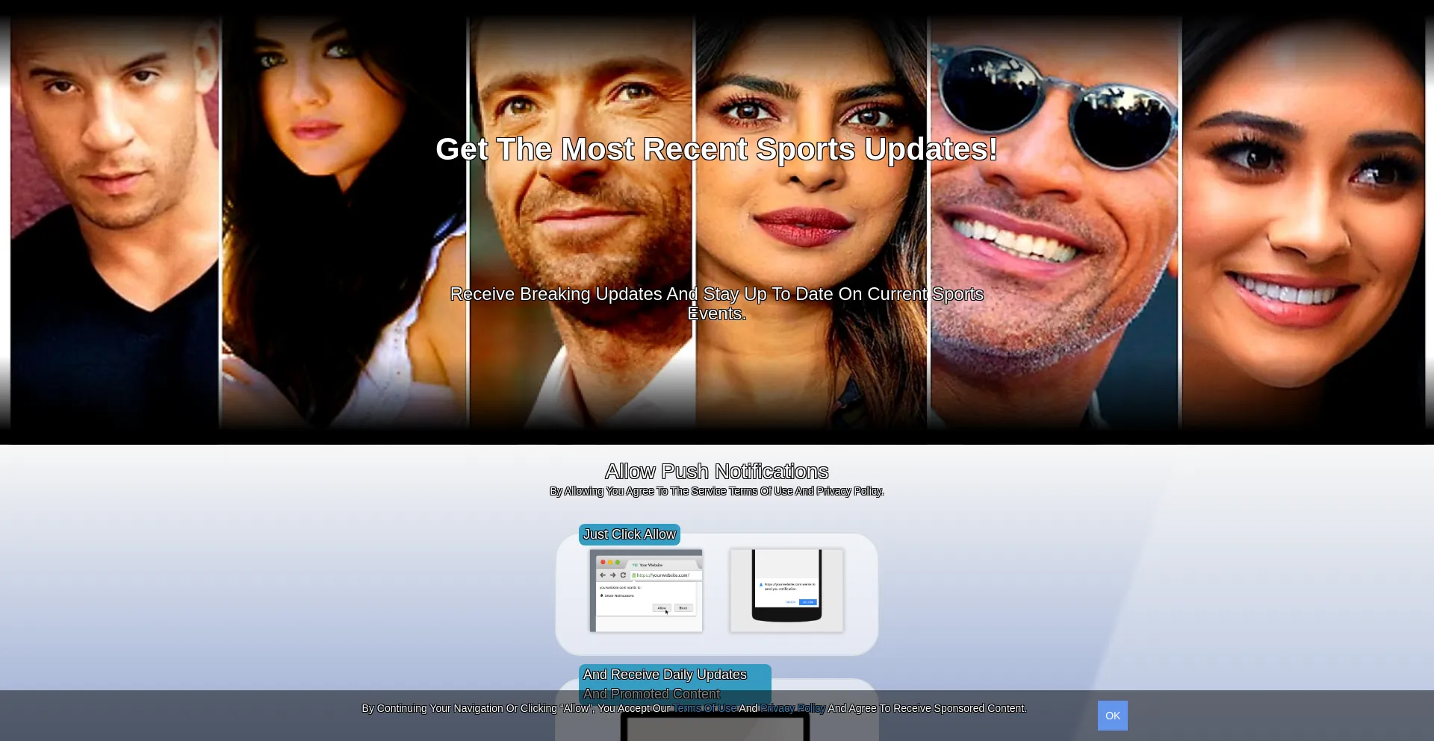Click the blue bell icon in phone prompt
Viewport: 1434px width, 741px height.
[x=761, y=585]
